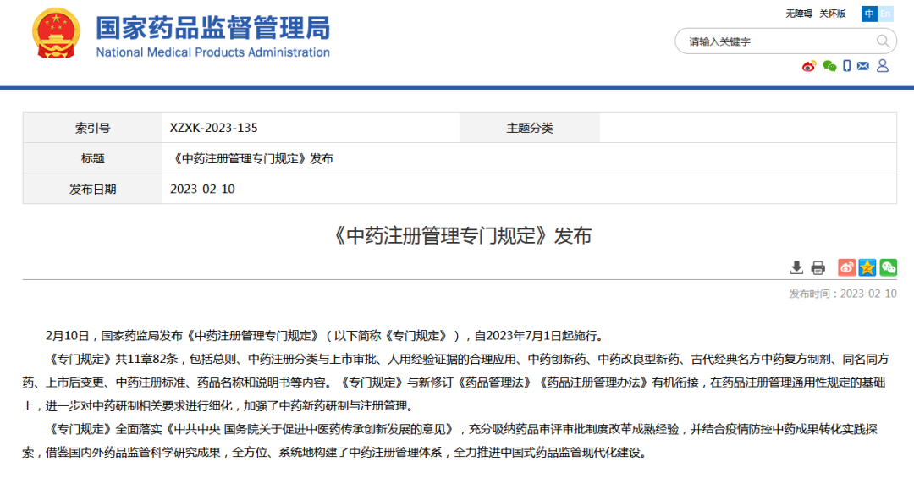
Task: Print the article with printer icon
Action: 818,267
